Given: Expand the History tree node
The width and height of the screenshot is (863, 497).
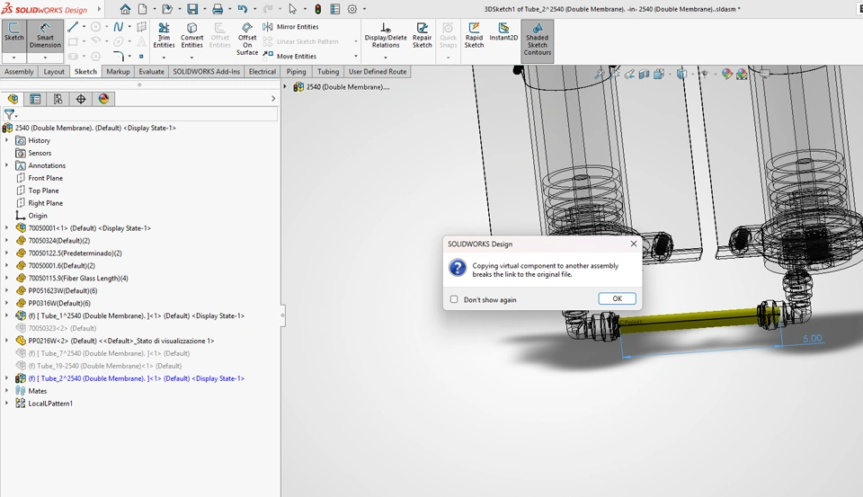Looking at the screenshot, I should coord(6,140).
